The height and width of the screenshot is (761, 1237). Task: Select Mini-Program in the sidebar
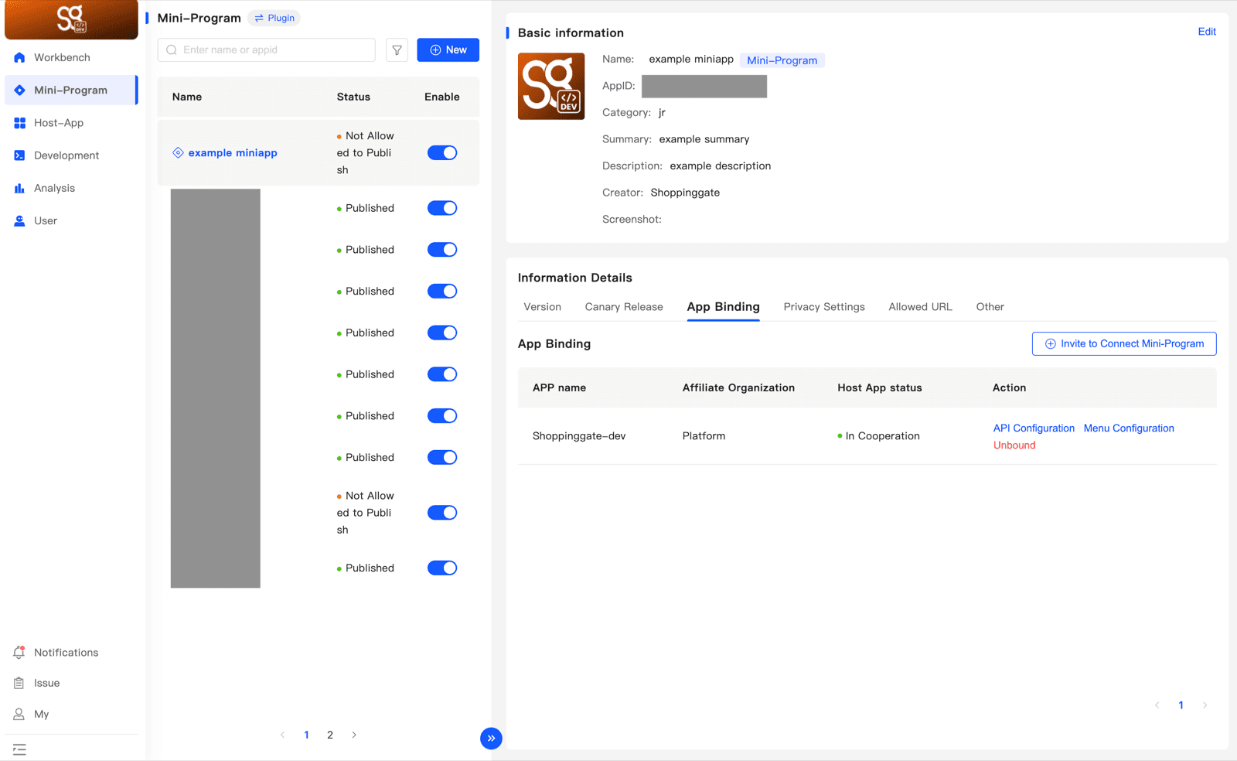coord(71,90)
